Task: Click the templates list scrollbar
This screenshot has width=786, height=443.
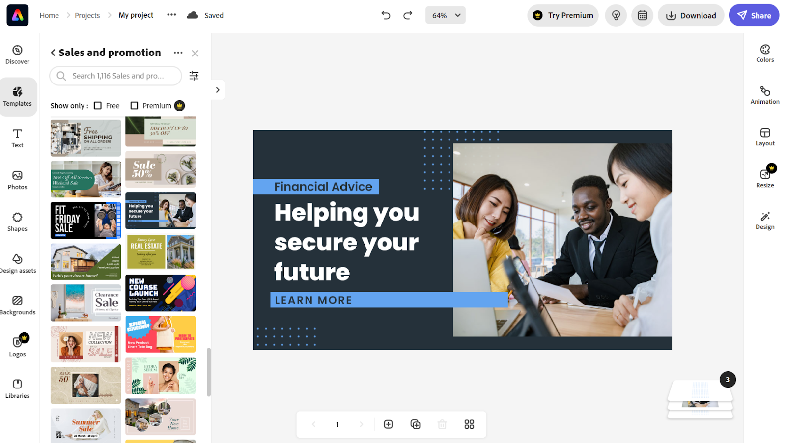Action: (x=209, y=372)
